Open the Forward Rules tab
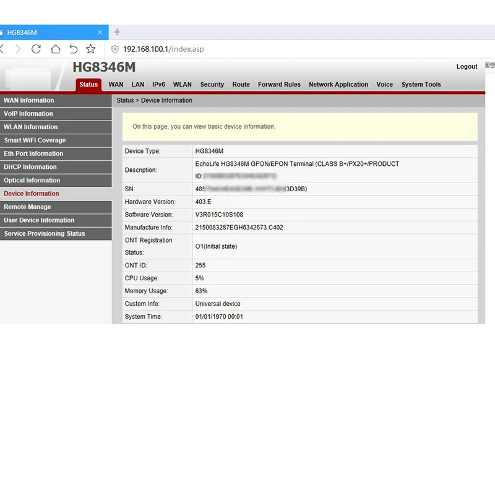Screen dimensions: 495x495 (x=279, y=84)
